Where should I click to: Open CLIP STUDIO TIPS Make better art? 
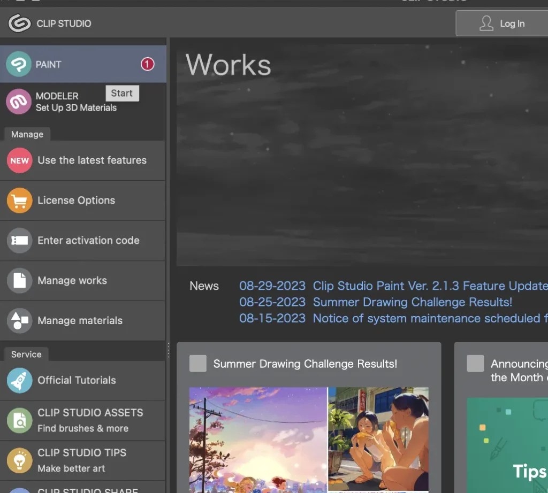(x=82, y=460)
